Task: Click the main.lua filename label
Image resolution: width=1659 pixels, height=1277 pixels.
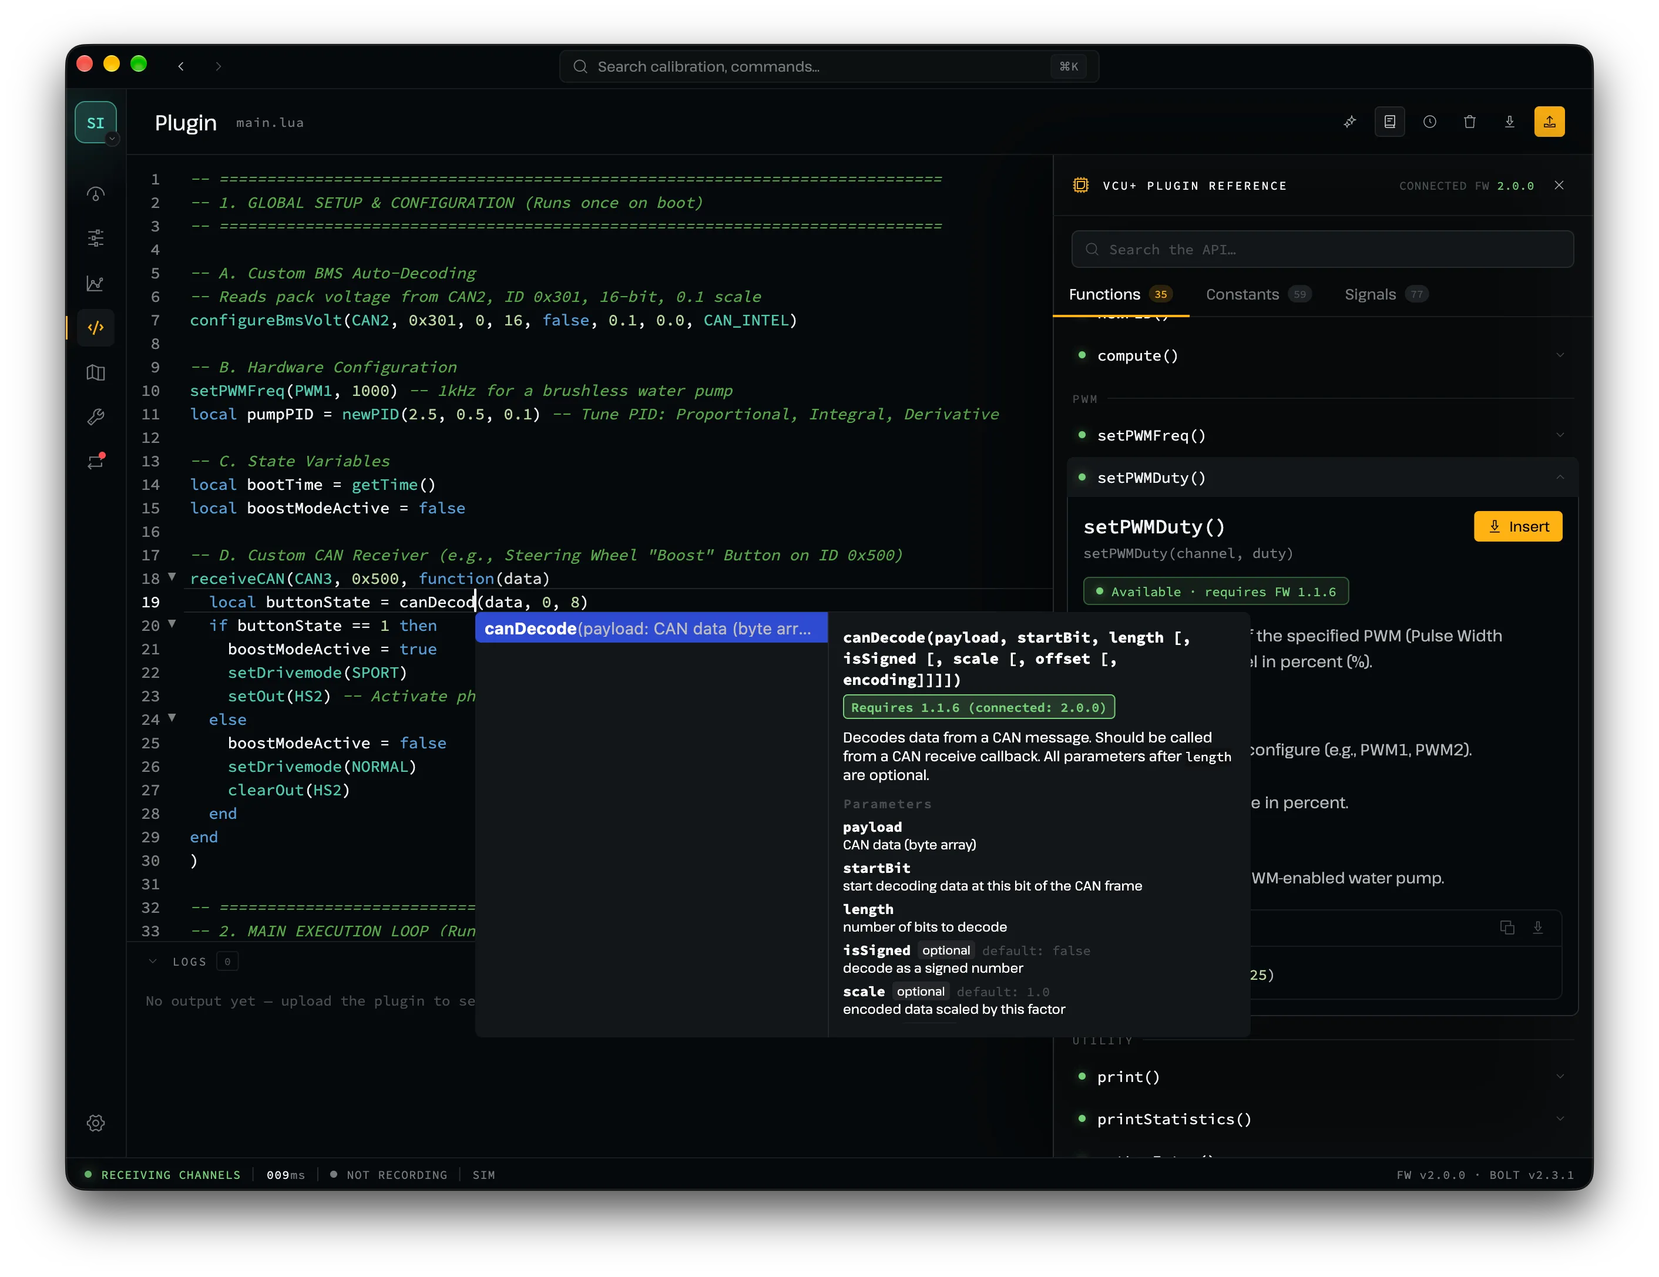Action: click(270, 122)
